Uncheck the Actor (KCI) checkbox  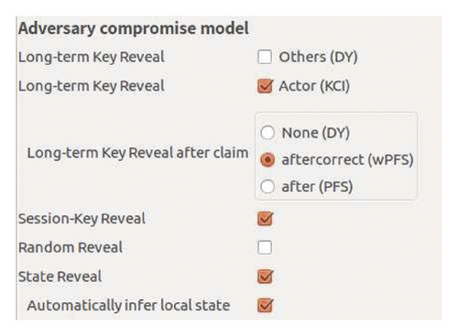click(265, 86)
